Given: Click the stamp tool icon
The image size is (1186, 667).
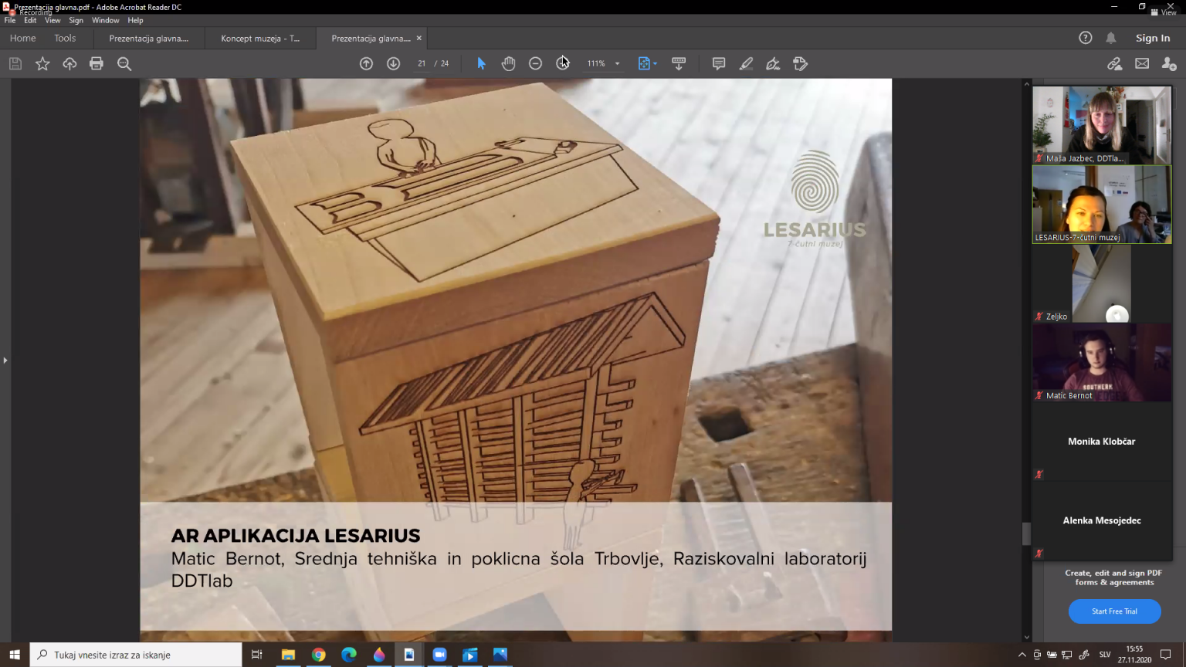Looking at the screenshot, I should point(800,63).
